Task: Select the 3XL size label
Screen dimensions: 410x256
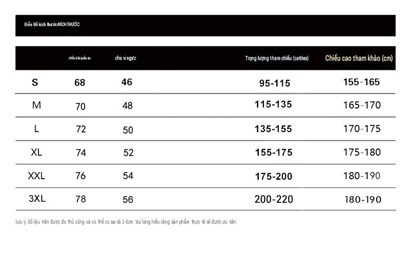Action: (37, 199)
